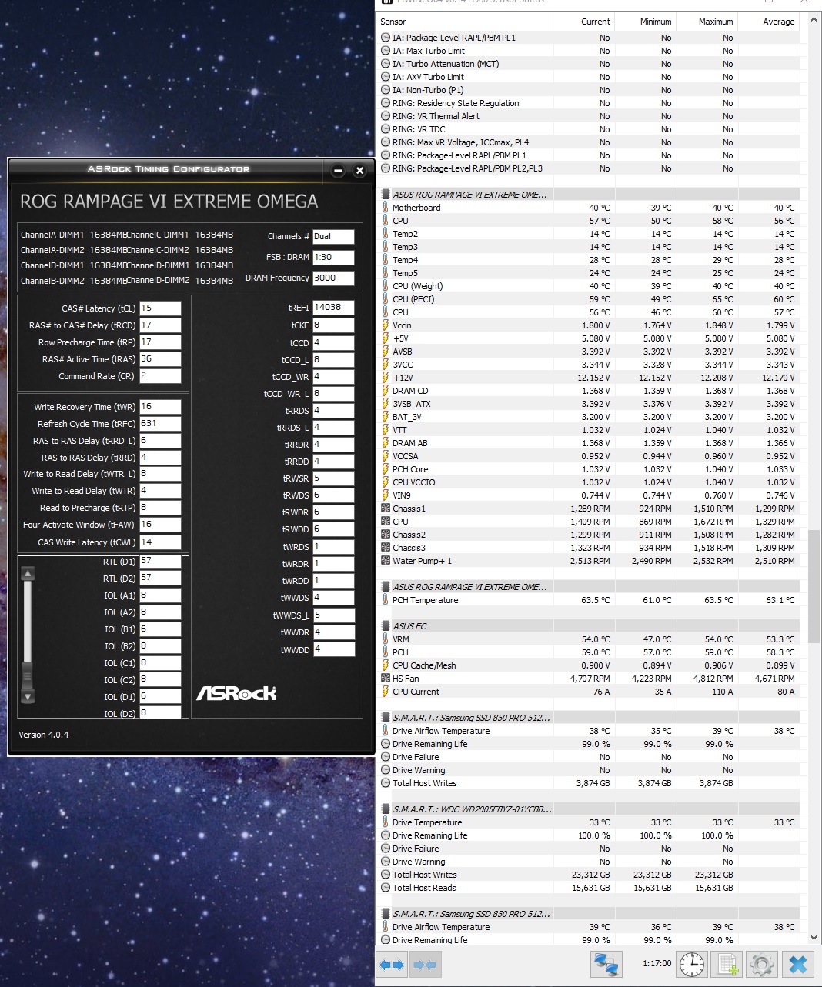Viewport: 822px width, 987px height.
Task: Click the RAS# Active Time (tRAS) field
Action: click(160, 359)
